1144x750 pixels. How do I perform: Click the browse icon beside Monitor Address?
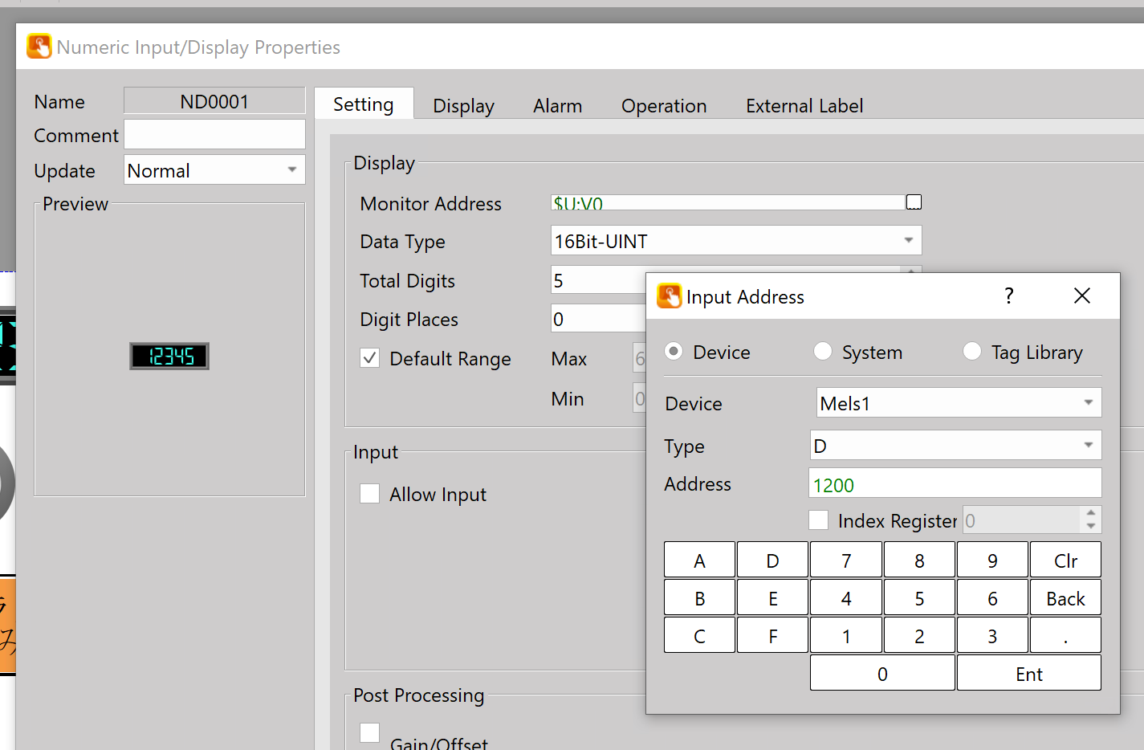click(914, 202)
